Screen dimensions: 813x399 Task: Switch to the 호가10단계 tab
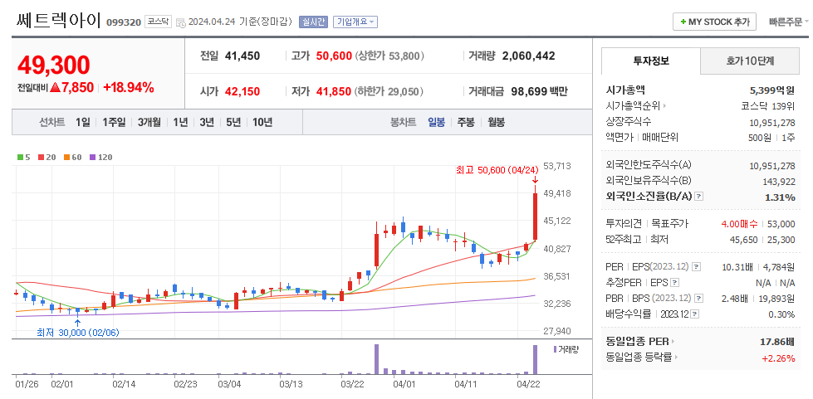tap(750, 61)
